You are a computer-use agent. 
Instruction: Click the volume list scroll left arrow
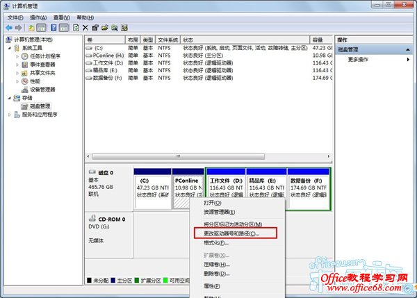(x=88, y=156)
